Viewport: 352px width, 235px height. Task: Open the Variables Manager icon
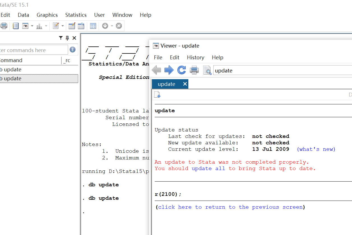coord(93,26)
